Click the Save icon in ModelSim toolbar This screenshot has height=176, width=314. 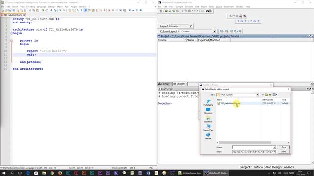(x=170, y=11)
